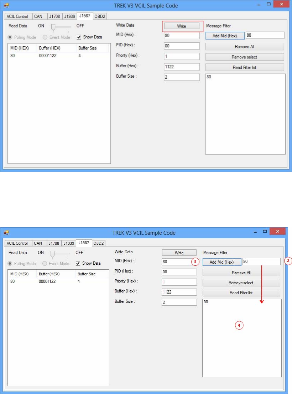Click Read Filter list in upper window

(245, 67)
